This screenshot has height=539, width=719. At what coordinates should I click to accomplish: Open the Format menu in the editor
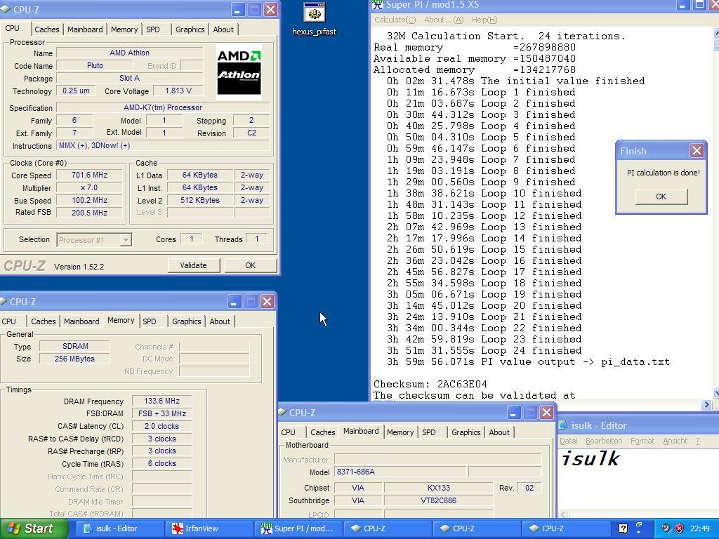click(x=642, y=441)
